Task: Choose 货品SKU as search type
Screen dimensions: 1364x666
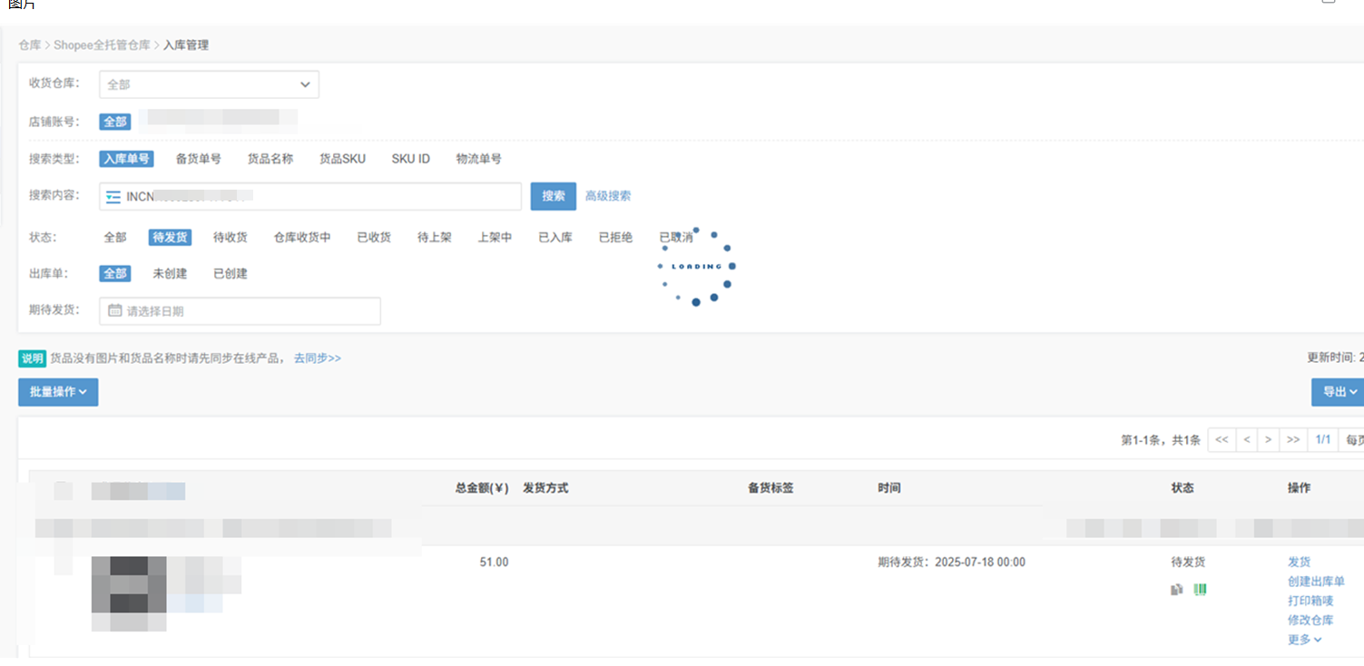Action: click(342, 159)
